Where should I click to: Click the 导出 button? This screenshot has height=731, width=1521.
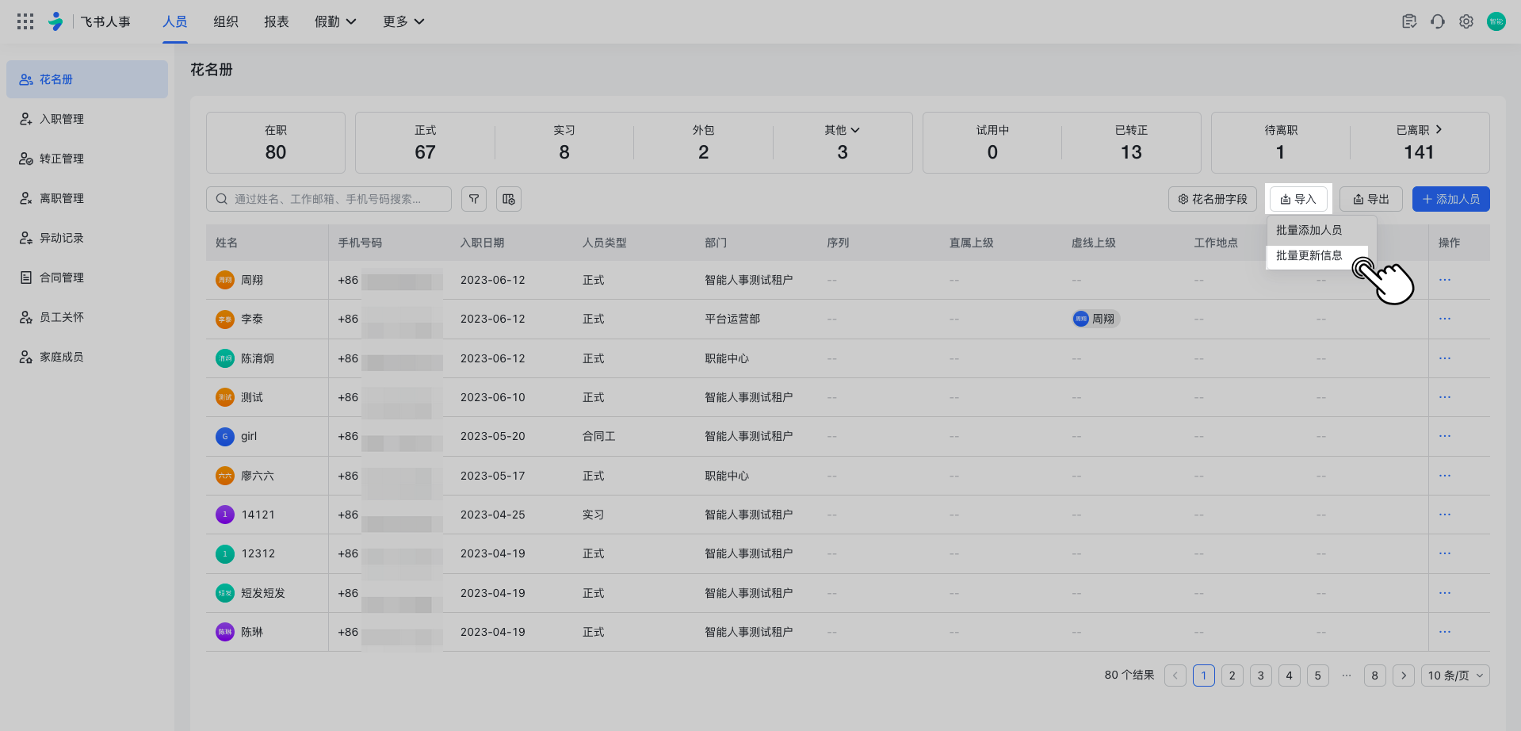pos(1371,199)
